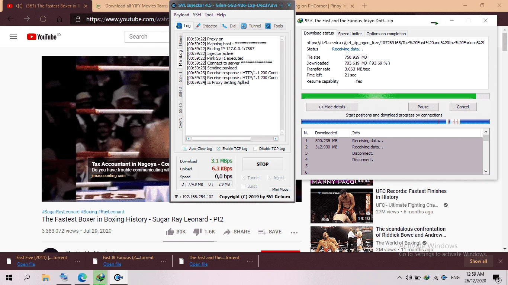Switch SVL Injector to Mini Mode
508x285 pixels.
[x=280, y=189]
